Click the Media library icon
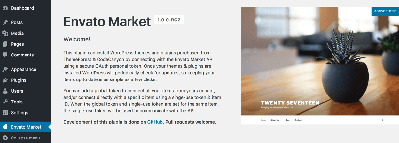This screenshot has width=399, height=143. coord(5,33)
